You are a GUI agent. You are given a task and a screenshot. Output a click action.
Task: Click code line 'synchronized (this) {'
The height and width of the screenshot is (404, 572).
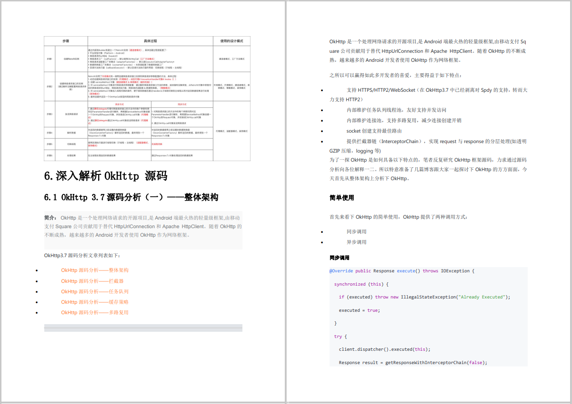click(x=361, y=284)
